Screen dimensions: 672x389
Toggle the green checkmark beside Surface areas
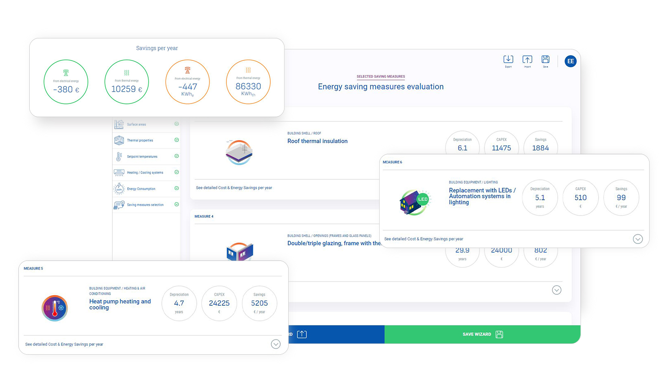click(177, 124)
